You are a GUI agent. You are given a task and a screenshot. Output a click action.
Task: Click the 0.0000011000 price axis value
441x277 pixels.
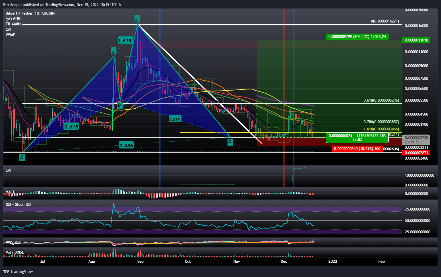tap(416, 52)
